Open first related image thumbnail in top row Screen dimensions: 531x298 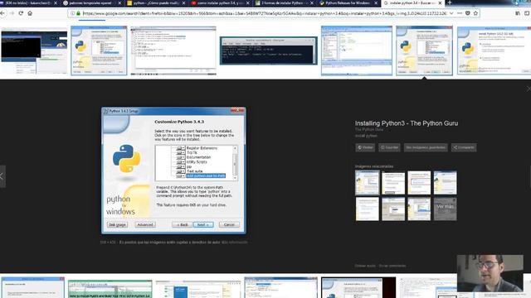pos(367,183)
